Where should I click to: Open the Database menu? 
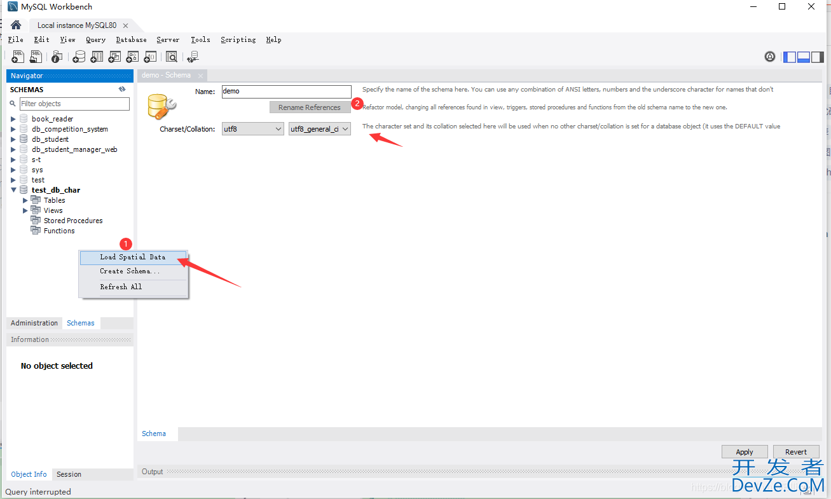[131, 39]
